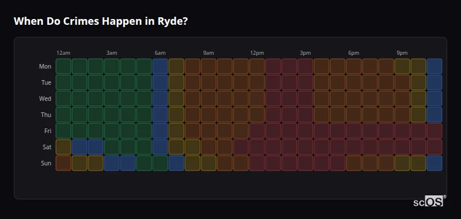Select the '3pm' hour label
Screen dimensions: 461x219
(305, 53)
